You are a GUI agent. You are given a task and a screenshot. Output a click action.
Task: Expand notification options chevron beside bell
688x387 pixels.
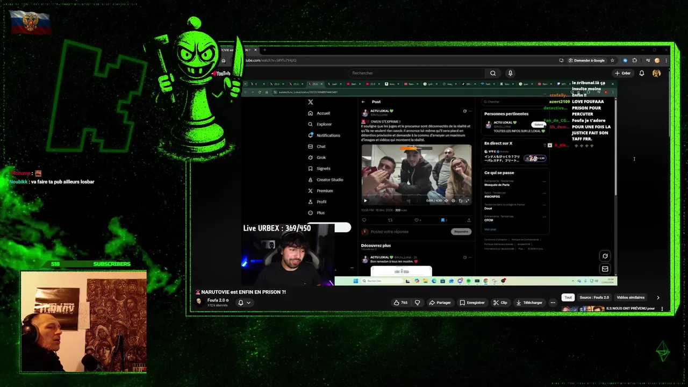point(248,303)
